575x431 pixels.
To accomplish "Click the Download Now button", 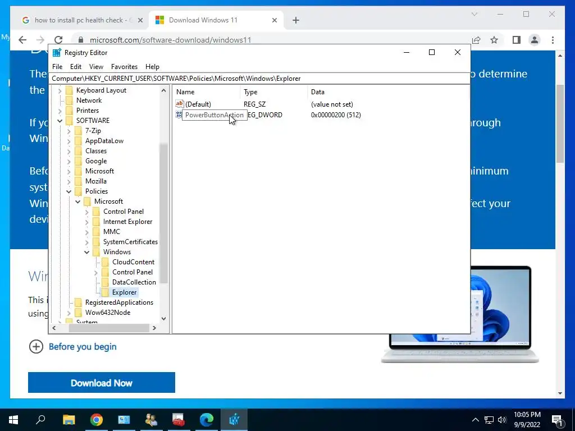I will (102, 383).
